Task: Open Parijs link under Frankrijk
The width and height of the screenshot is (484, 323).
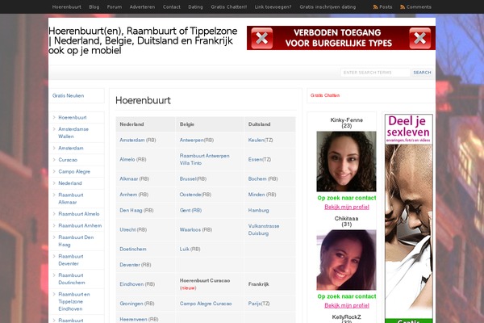Action: tap(255, 304)
